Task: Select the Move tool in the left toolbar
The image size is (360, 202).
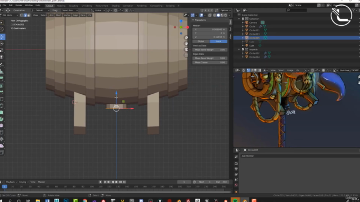Action: (2, 37)
